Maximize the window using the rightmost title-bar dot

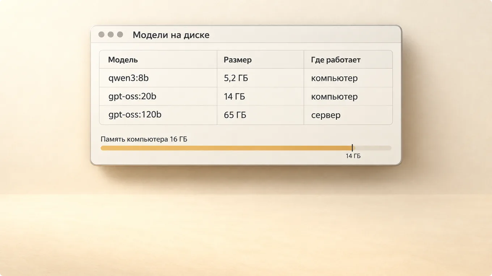pos(120,35)
